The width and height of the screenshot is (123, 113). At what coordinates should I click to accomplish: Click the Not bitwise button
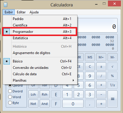click(x=33, y=104)
